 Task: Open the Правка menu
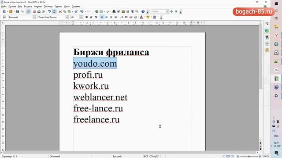pos(12,6)
